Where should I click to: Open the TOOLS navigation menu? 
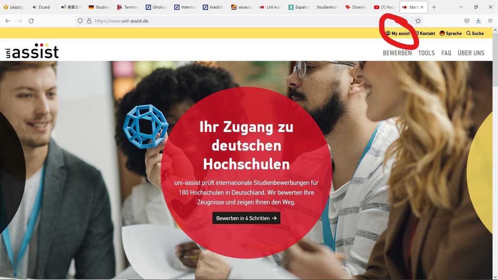(426, 53)
